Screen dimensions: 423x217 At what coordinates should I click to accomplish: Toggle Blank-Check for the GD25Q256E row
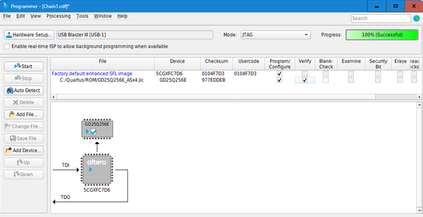pos(326,80)
